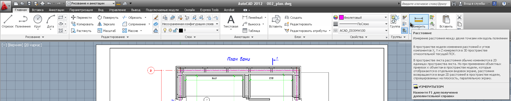The height and width of the screenshot is (101, 511).
Task: Toggle the layer lock padlock icon
Action: [175, 30]
